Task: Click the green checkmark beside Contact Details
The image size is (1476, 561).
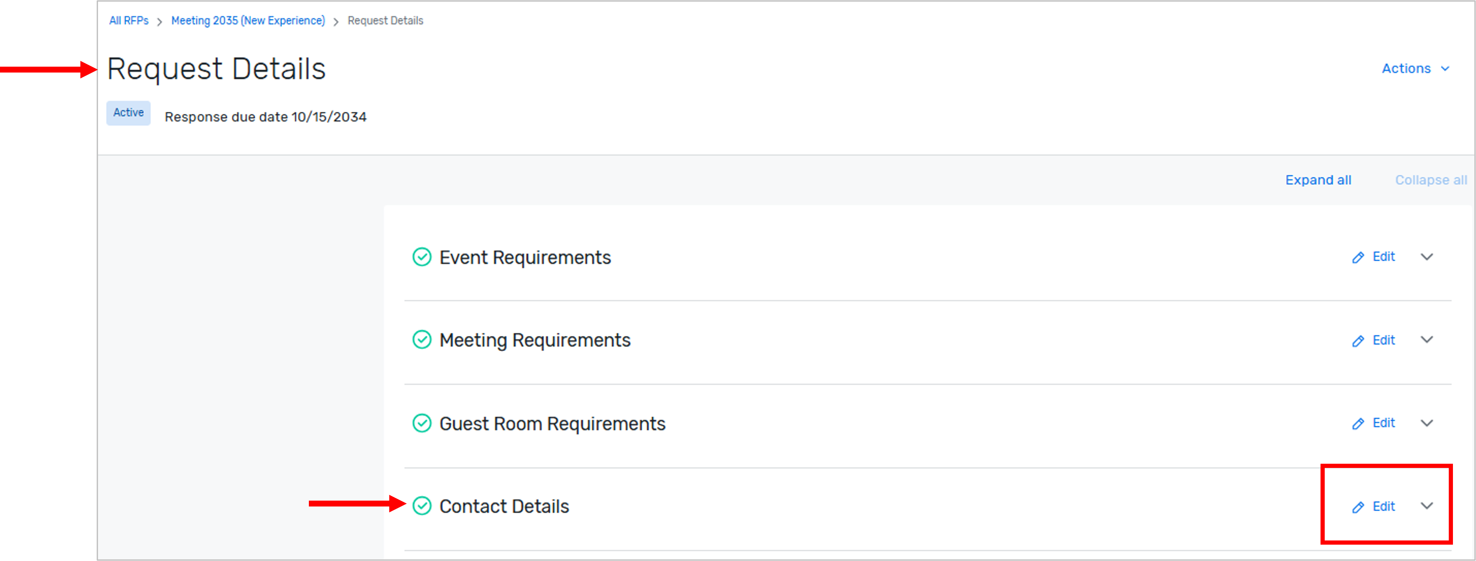Action: click(x=422, y=506)
